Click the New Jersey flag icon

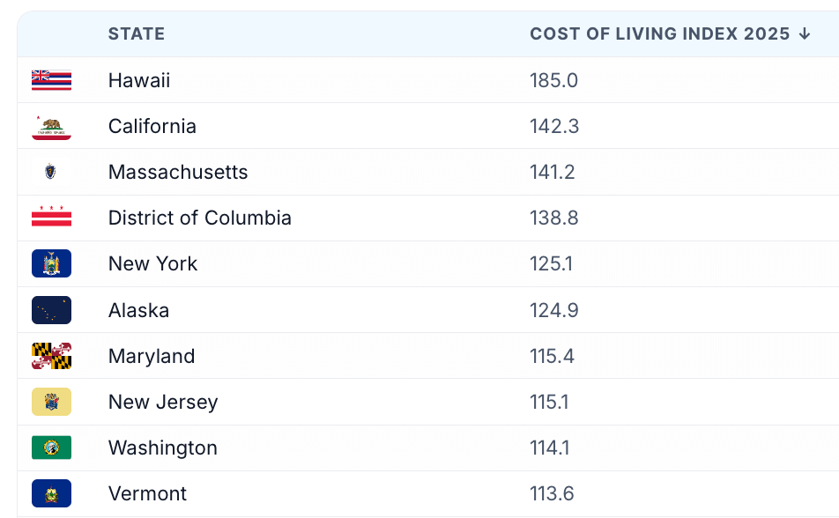51,402
